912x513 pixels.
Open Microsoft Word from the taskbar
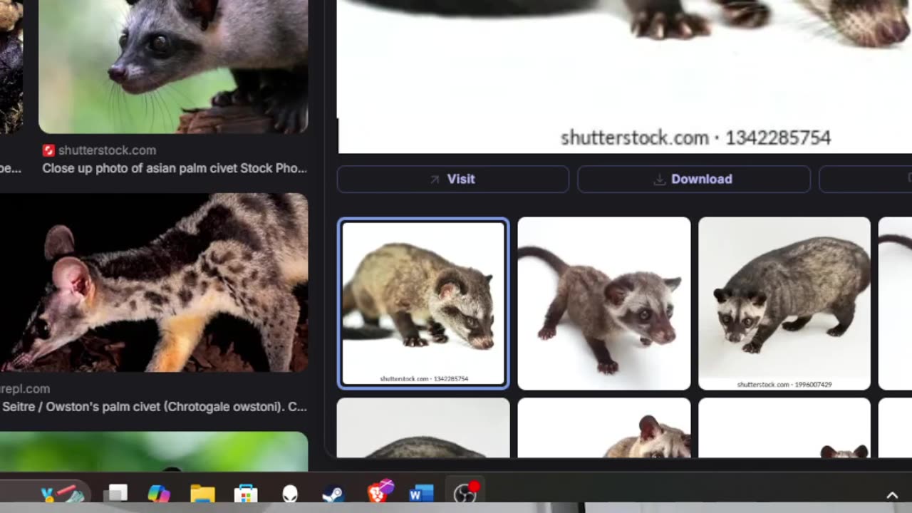click(421, 493)
